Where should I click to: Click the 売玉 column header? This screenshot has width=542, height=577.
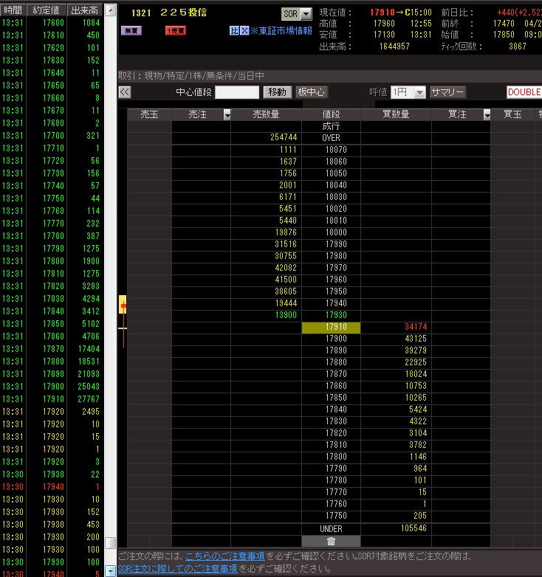tap(149, 114)
